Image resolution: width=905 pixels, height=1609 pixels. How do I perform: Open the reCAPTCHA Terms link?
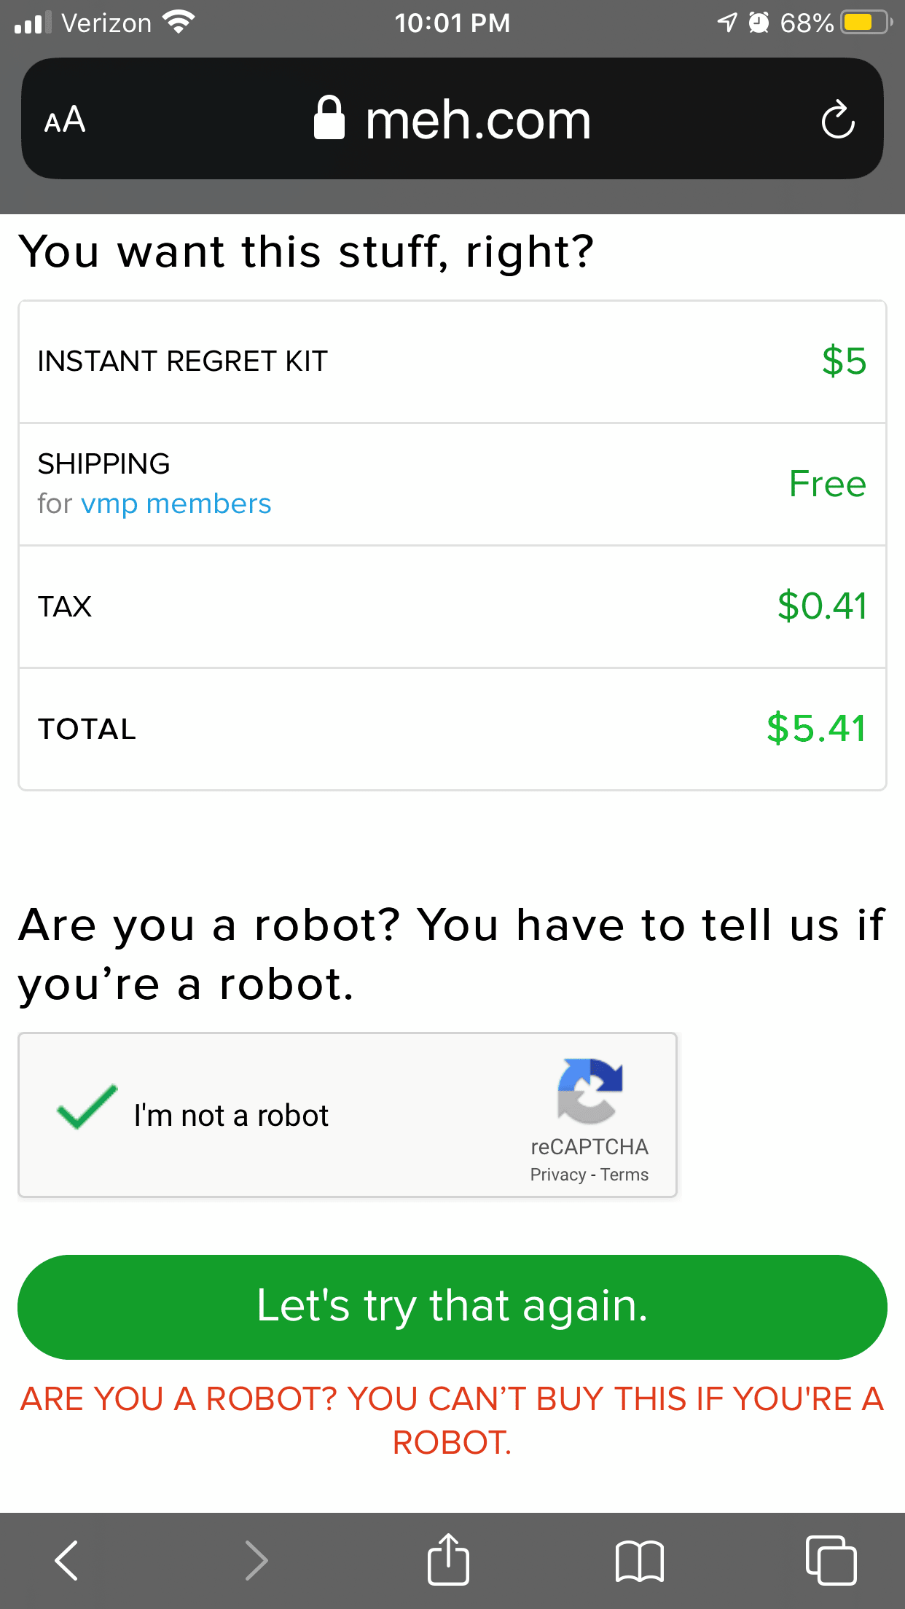click(624, 1175)
